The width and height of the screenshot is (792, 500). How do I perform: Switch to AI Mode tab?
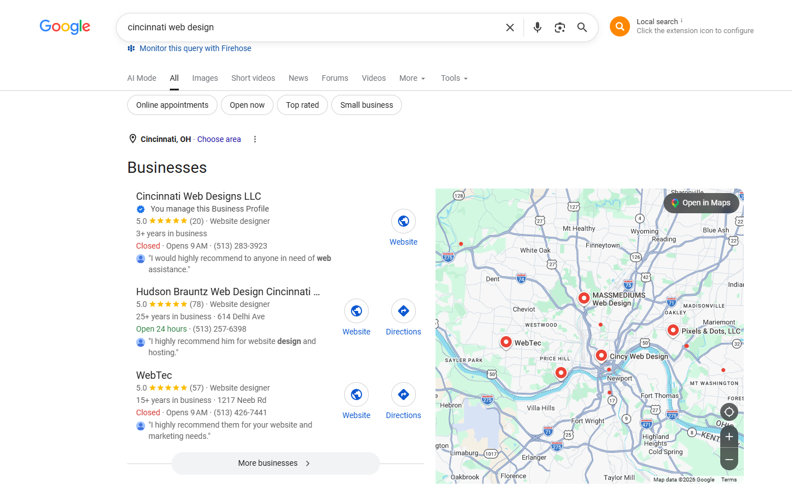tap(142, 78)
